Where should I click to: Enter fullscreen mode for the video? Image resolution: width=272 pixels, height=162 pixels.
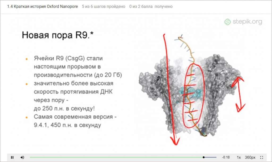click(x=261, y=157)
